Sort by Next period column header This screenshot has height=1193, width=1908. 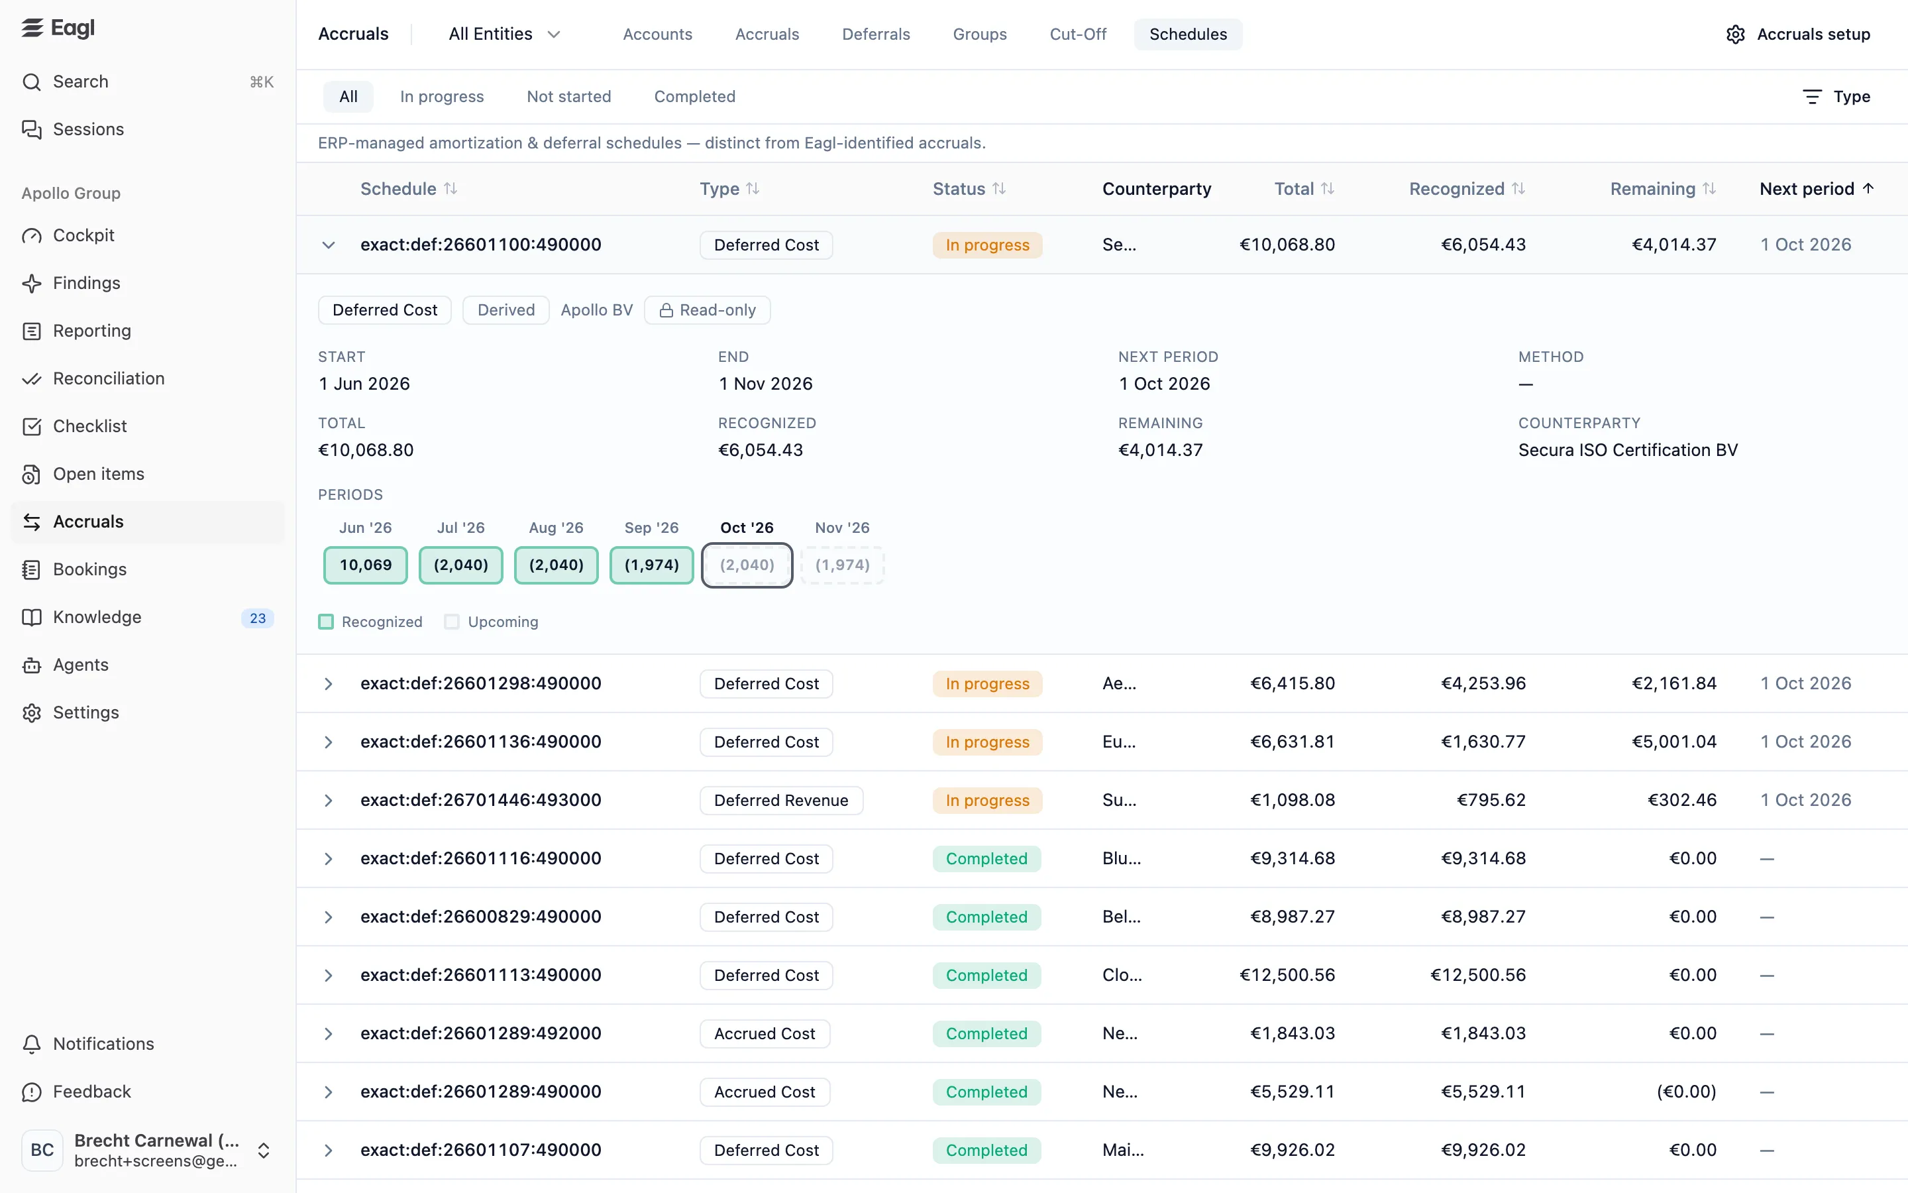point(1817,190)
